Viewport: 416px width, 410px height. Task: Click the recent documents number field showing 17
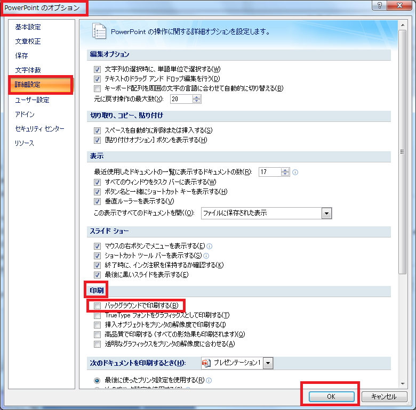pos(270,172)
